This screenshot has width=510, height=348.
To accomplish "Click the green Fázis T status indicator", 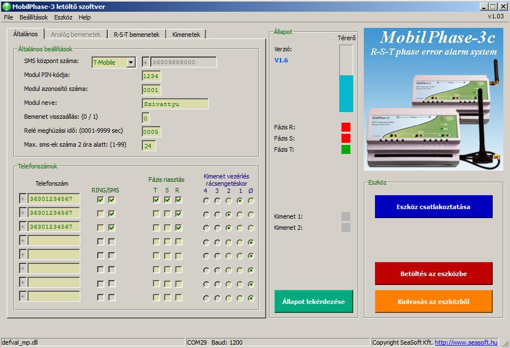I will coord(346,149).
